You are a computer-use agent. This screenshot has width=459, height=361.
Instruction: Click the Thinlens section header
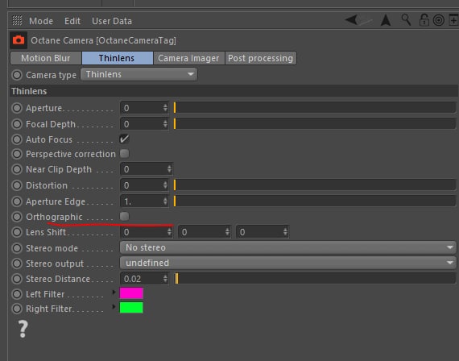(x=234, y=91)
